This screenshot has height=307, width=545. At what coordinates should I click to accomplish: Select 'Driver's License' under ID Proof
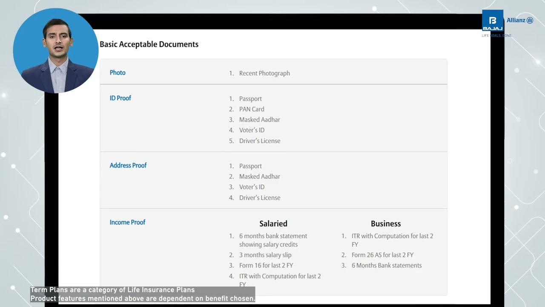pyautogui.click(x=260, y=141)
